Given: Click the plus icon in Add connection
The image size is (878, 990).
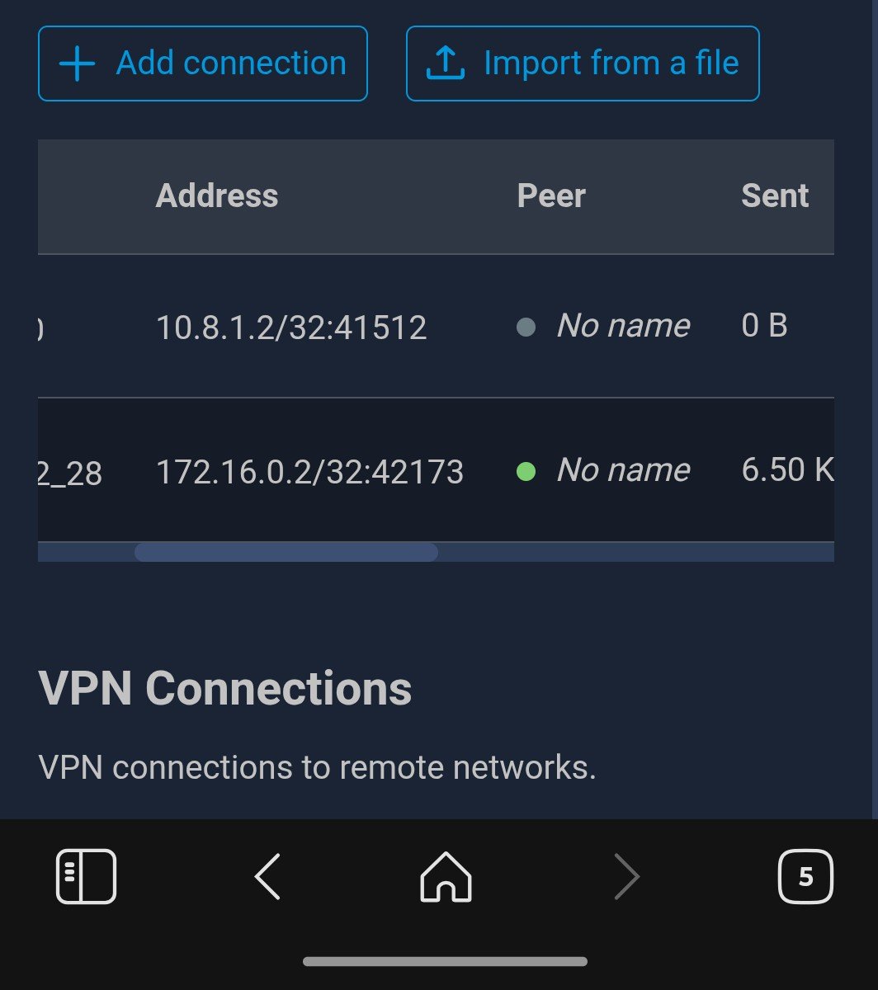Looking at the screenshot, I should click(x=78, y=64).
